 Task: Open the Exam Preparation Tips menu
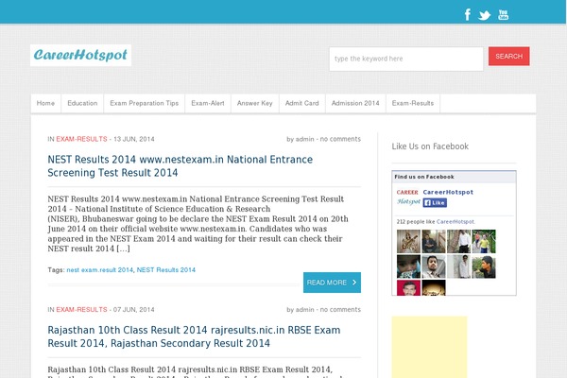144,103
